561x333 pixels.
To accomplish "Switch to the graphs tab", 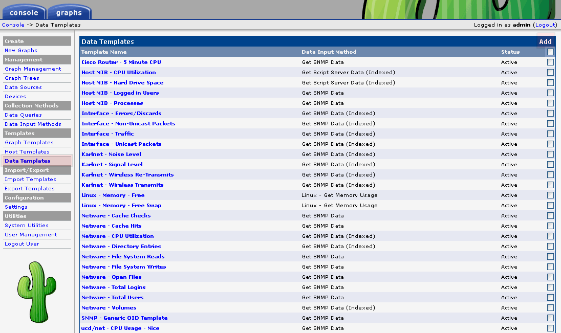I will [69, 13].
